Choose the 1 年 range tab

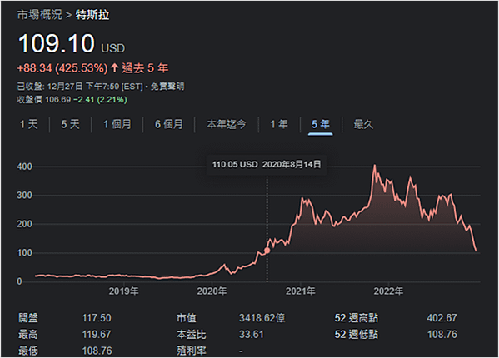[x=279, y=124]
